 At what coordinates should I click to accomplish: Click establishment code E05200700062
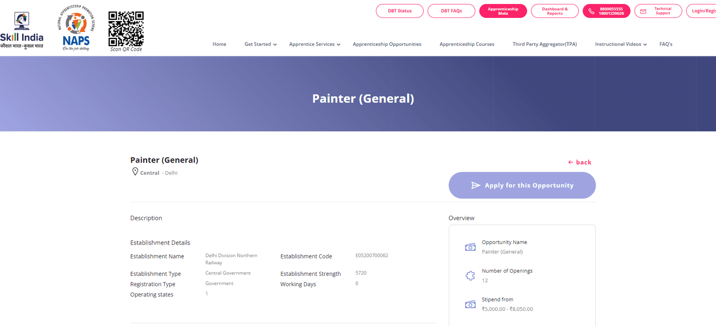point(372,256)
